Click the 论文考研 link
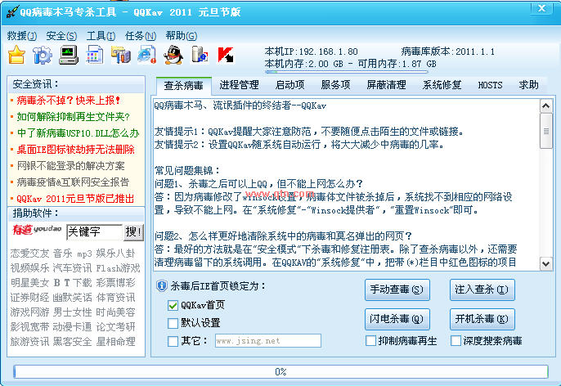This screenshot has height=386, width=561. pyautogui.click(x=115, y=327)
